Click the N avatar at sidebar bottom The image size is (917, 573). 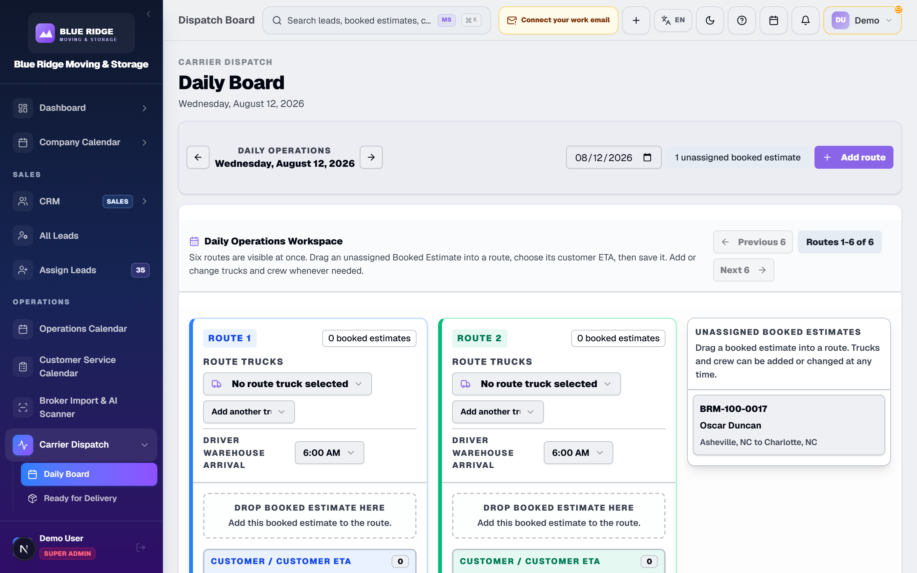click(x=24, y=548)
